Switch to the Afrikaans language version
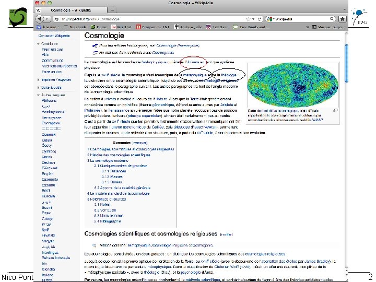 point(49,100)
